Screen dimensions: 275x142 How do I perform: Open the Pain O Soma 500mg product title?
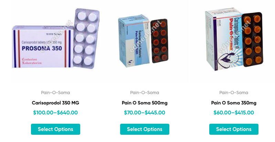[145, 103]
